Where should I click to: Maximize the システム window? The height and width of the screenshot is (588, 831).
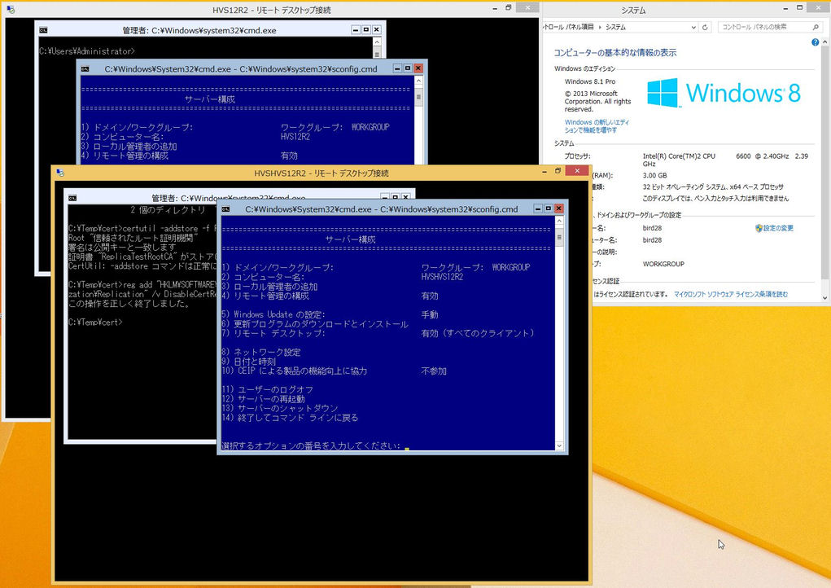(x=800, y=8)
